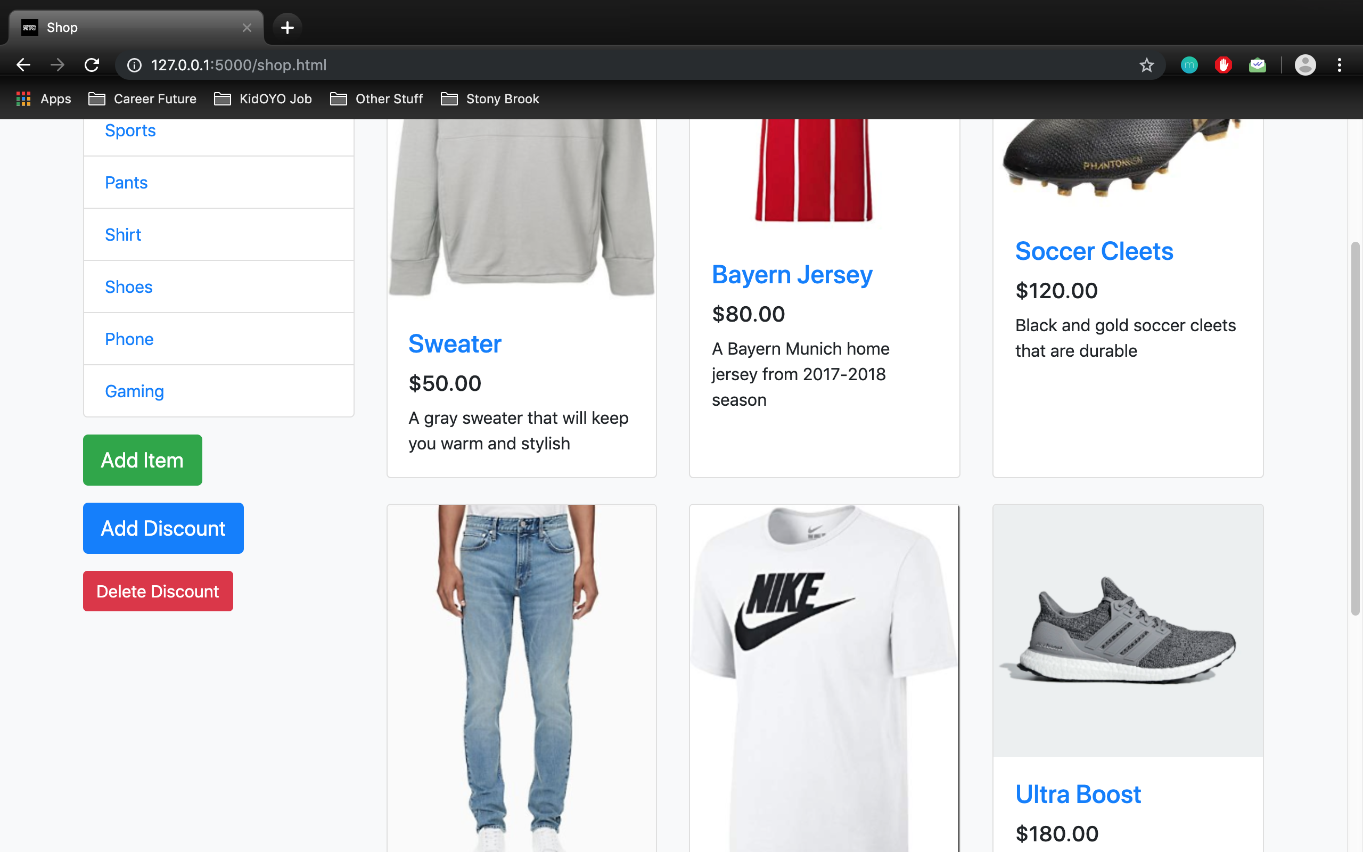This screenshot has height=852, width=1363.
Task: Bookmark this page with the star icon
Action: click(1146, 65)
